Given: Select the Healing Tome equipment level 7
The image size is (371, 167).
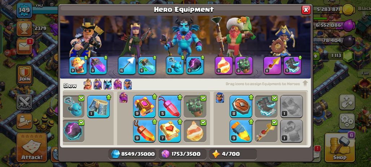Looking at the screenshot, I should [169, 131].
